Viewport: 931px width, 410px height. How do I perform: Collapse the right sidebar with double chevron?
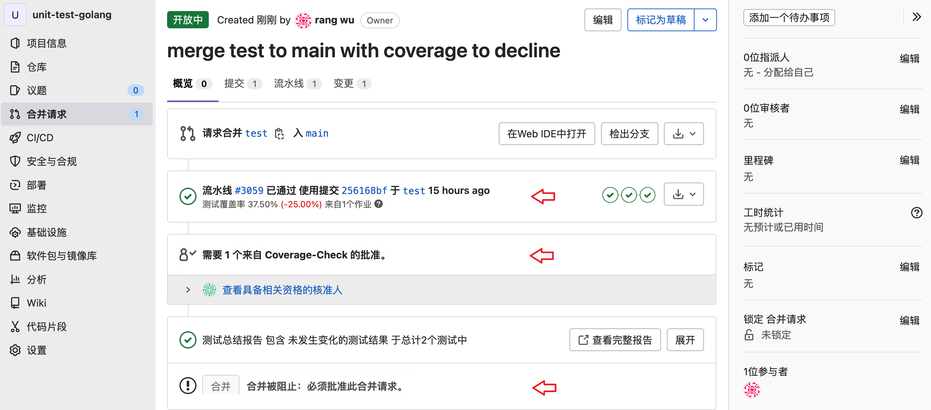(916, 17)
